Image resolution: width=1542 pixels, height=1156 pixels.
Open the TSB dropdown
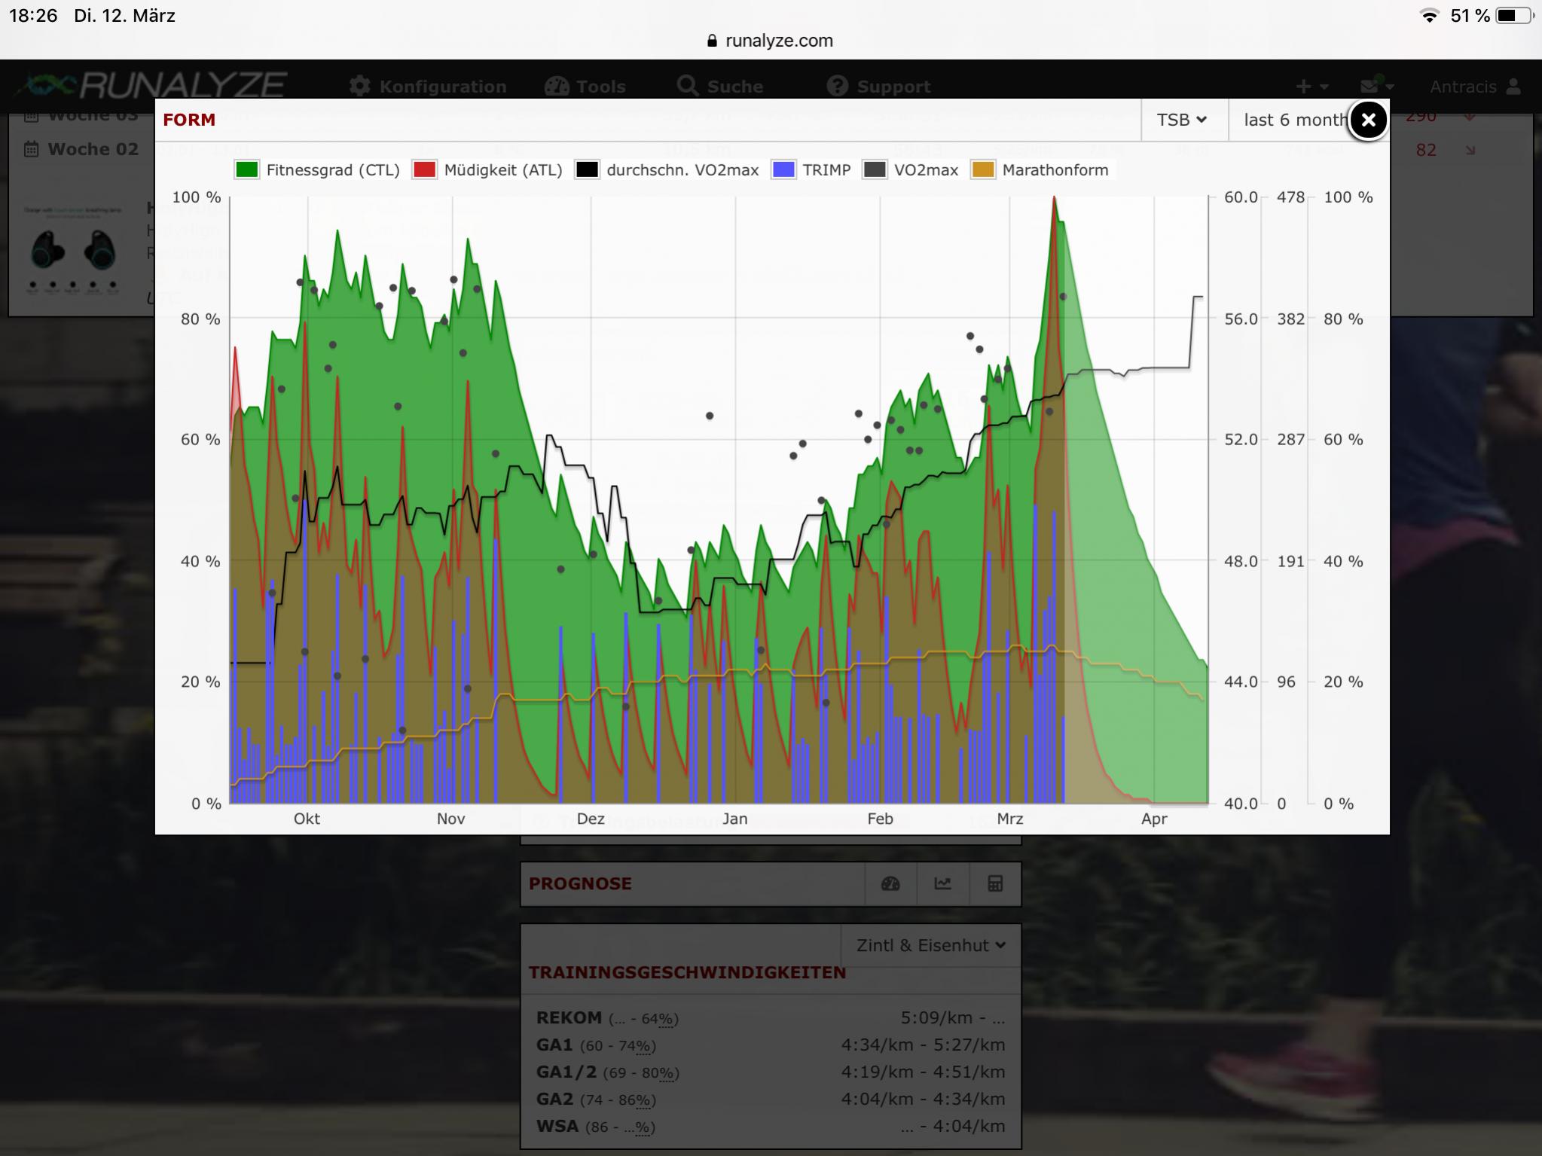tap(1182, 120)
